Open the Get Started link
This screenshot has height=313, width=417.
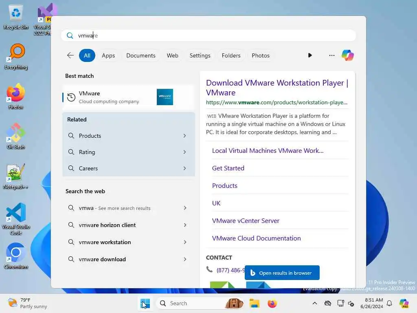pyautogui.click(x=228, y=168)
